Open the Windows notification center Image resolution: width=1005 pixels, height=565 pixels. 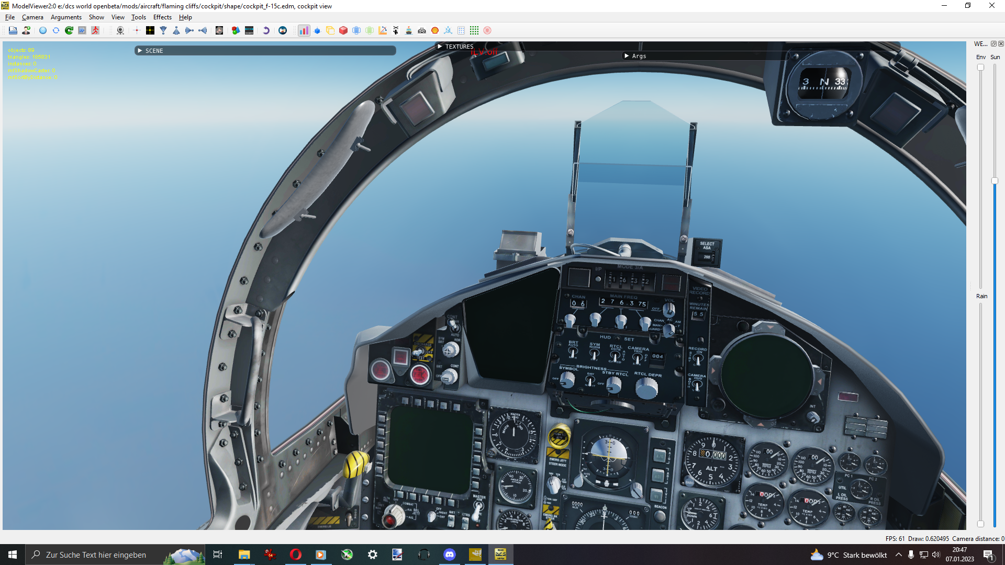tap(989, 555)
